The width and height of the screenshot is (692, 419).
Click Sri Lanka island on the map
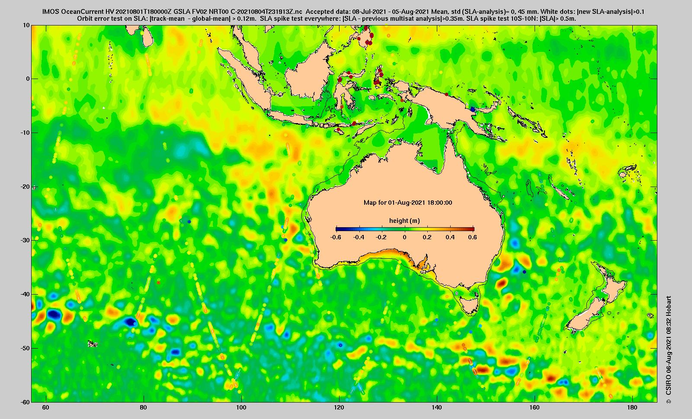tap(148, 37)
